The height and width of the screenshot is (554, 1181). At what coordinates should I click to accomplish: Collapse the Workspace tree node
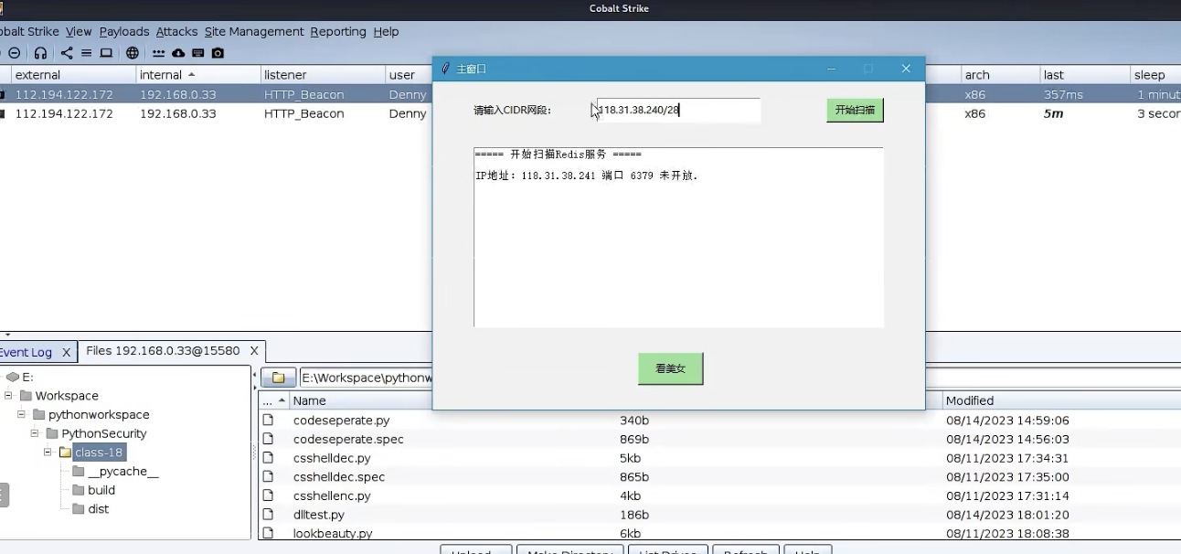[x=8, y=396]
